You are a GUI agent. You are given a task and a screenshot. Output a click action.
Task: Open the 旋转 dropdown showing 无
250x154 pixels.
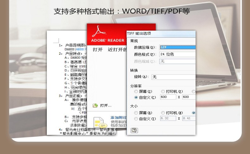[174, 77]
